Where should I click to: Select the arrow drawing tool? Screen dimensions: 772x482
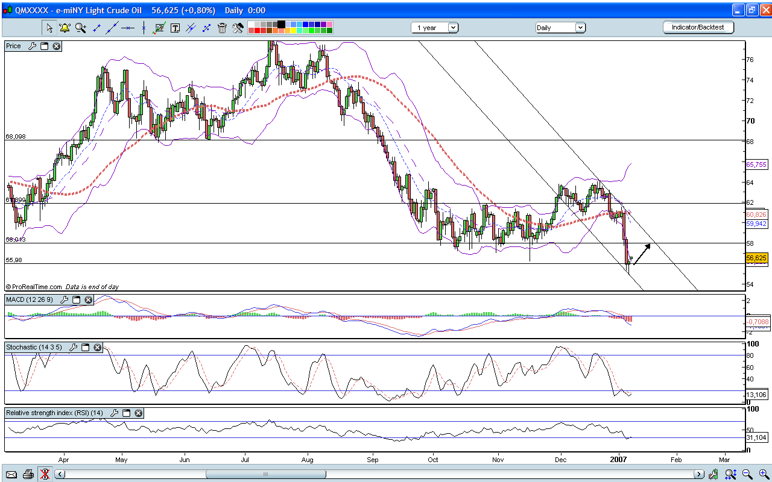206,28
